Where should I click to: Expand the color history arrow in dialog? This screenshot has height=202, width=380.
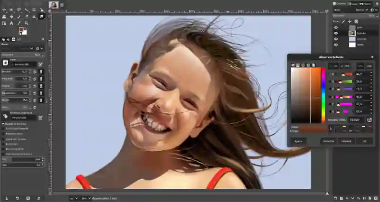pos(331,128)
